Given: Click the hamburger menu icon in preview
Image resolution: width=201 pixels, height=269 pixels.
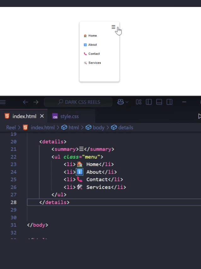Looking at the screenshot, I should pos(113,27).
